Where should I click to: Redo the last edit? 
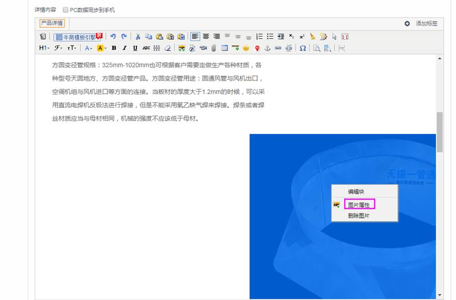124,37
